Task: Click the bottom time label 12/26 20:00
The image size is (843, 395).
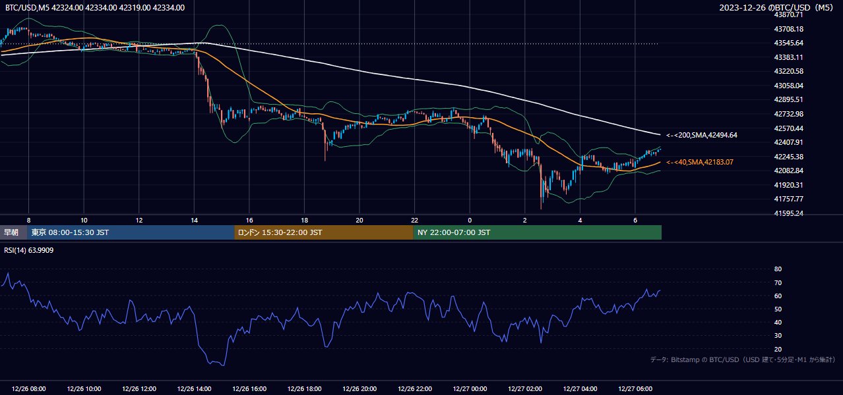Action: 359,389
